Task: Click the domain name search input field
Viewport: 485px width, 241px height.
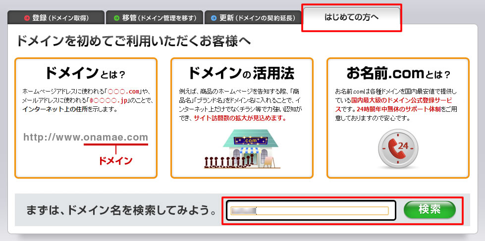Action: pyautogui.click(x=309, y=211)
